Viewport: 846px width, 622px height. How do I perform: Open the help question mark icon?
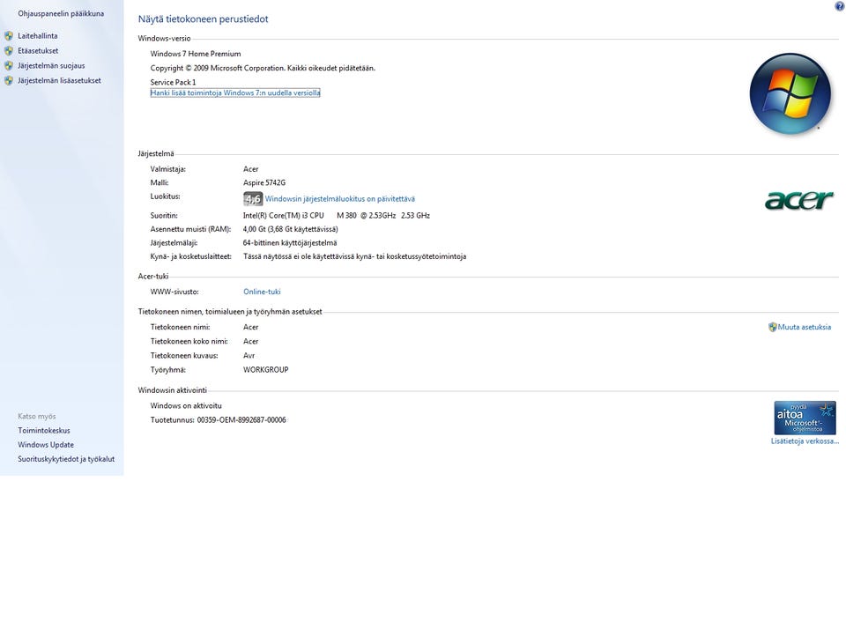coord(840,6)
